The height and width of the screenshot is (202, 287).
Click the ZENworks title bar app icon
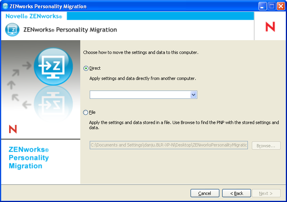pos(5,6)
